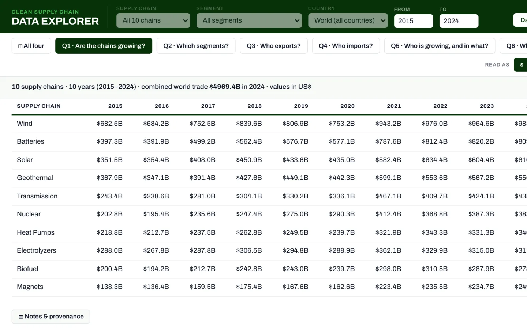
Task: Click Magnets 2019 value '$167.6B'
Action: click(295, 287)
